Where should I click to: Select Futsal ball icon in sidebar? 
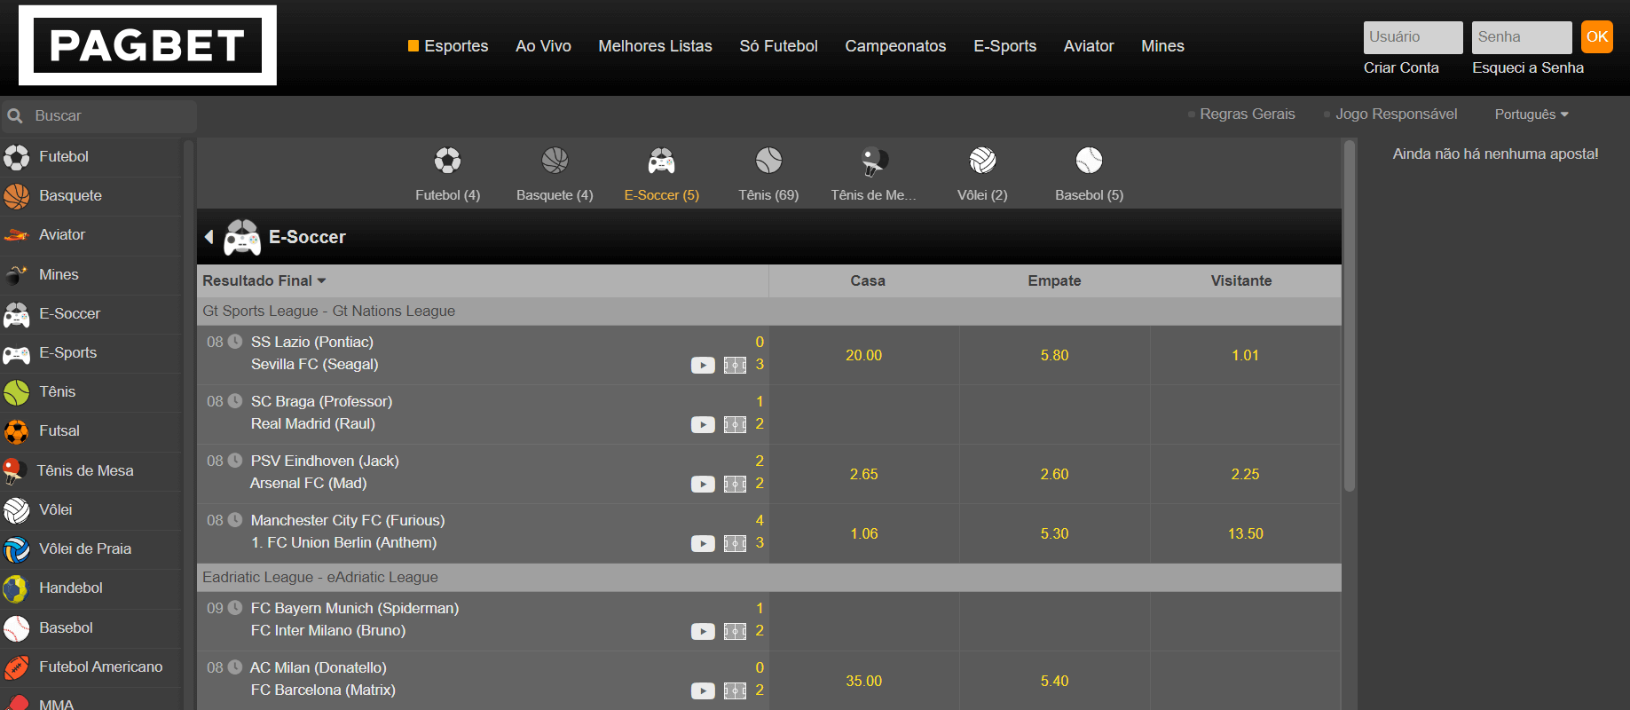point(16,431)
